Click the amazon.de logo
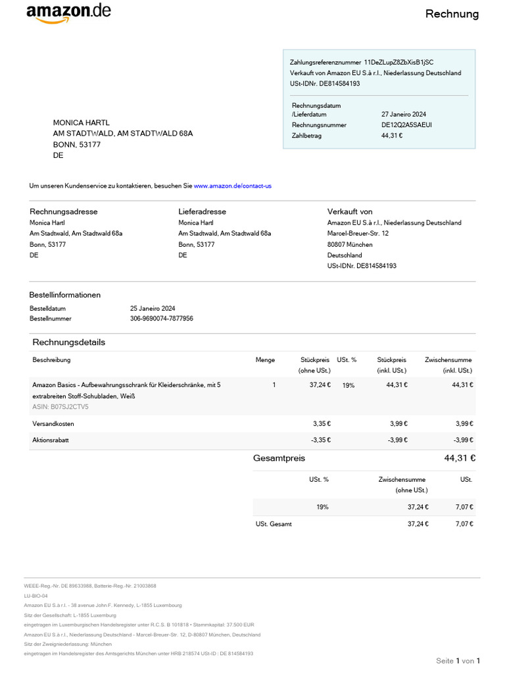This screenshot has width=505, height=674. (68, 13)
